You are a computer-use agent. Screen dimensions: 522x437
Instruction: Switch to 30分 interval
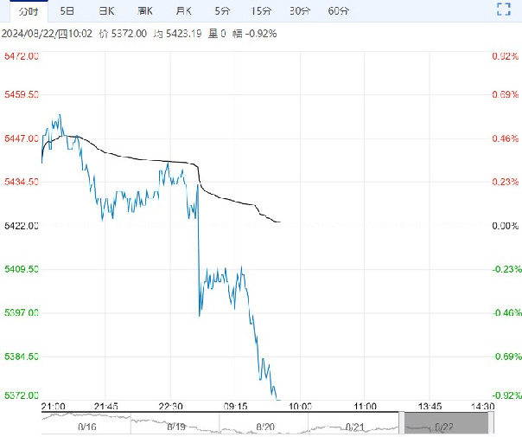click(300, 11)
